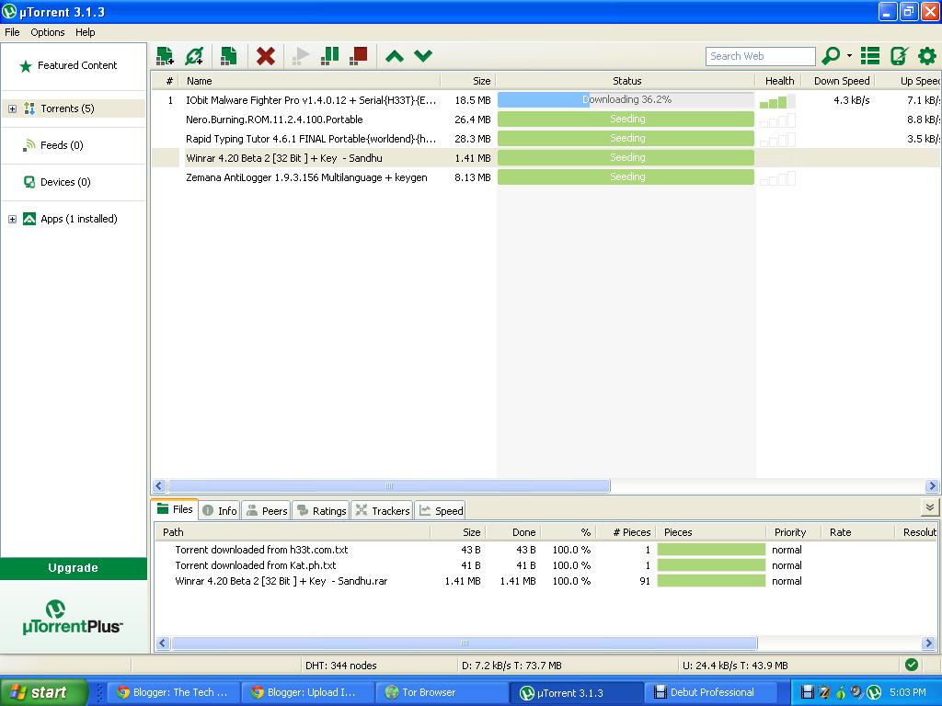Open the Options menu

tap(48, 32)
